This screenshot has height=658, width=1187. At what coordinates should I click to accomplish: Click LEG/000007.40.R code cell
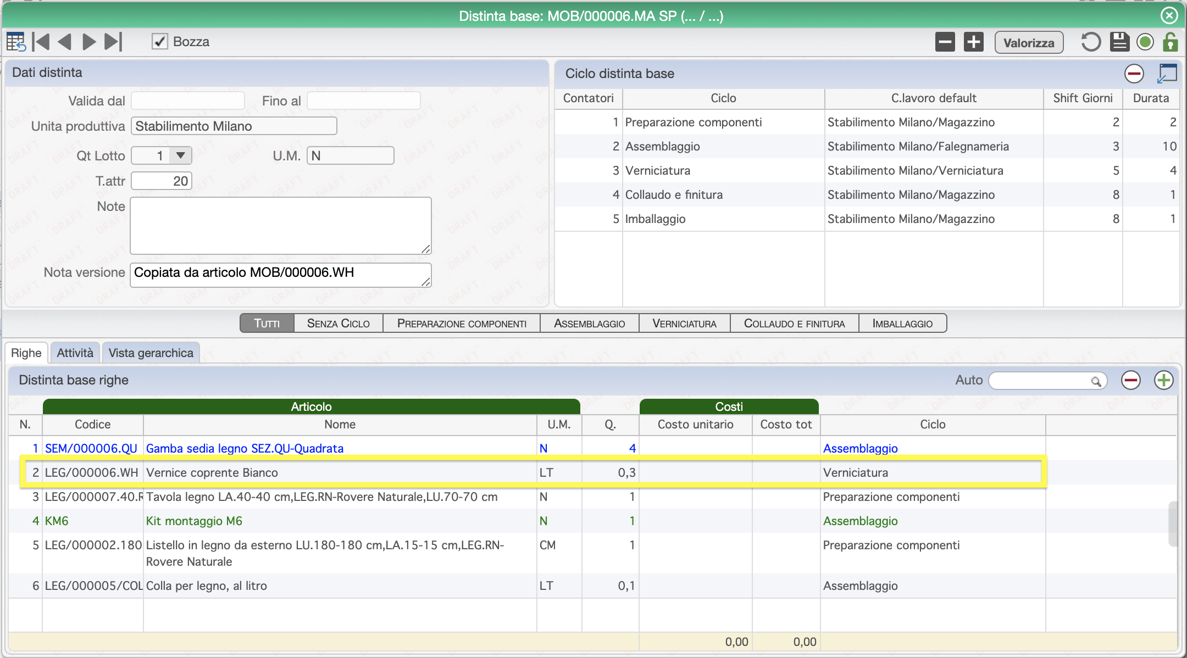tap(93, 497)
